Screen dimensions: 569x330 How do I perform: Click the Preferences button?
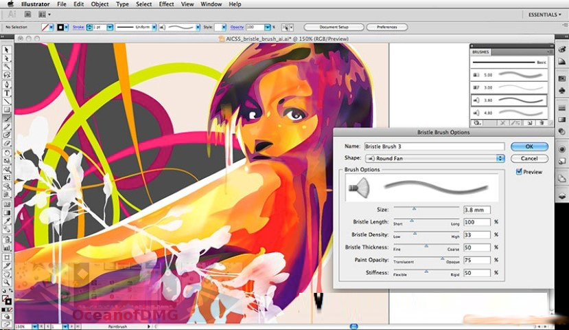[387, 27]
